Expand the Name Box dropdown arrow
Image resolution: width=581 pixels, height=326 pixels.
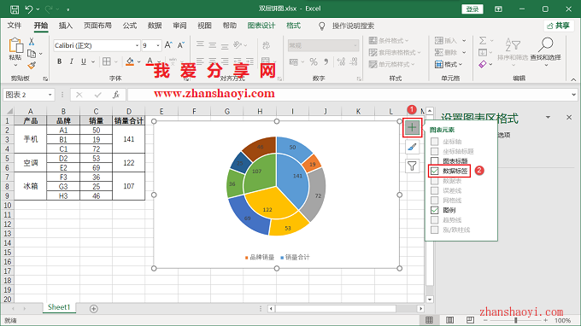click(x=50, y=95)
